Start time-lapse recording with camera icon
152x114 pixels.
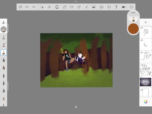tap(124, 7)
